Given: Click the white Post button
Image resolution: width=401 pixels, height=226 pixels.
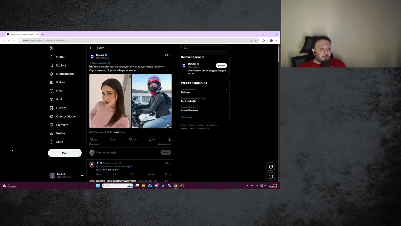Looking at the screenshot, I should pos(65,153).
